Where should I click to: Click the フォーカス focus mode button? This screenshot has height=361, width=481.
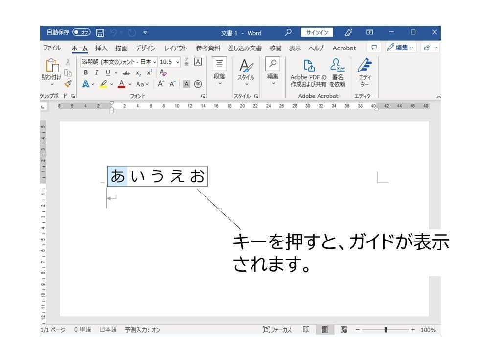pyautogui.click(x=277, y=330)
